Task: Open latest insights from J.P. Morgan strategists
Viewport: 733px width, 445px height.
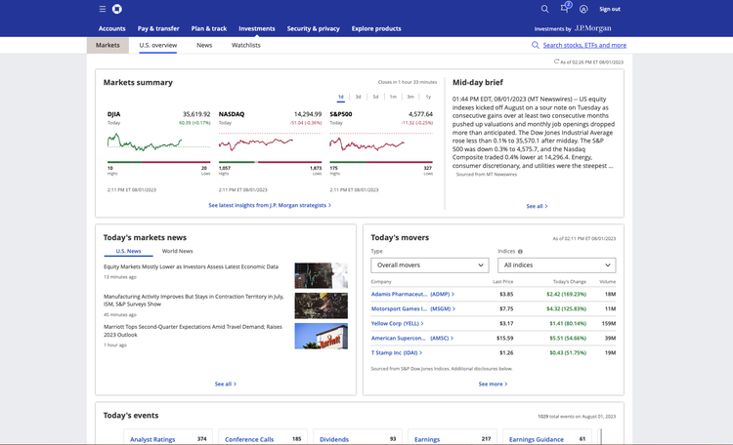Action: point(270,205)
